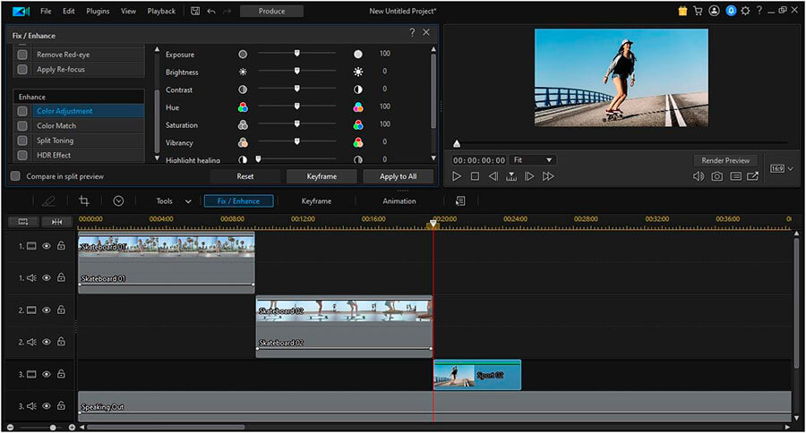
Task: Click the Render Preview button
Action: pyautogui.click(x=725, y=160)
